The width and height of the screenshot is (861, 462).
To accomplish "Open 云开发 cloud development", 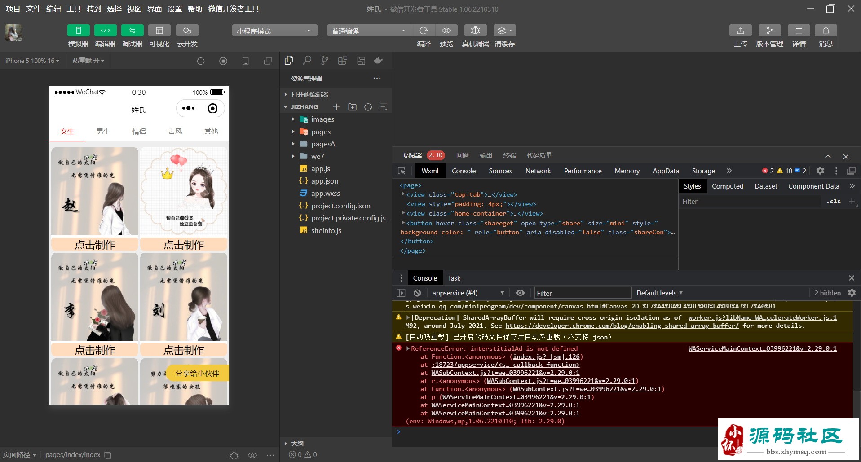I will pos(187,31).
